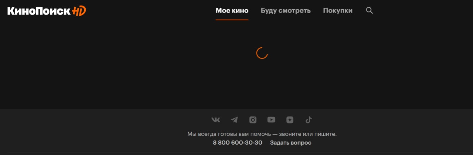
Task: Go to the Покупки tab
Action: 338,10
